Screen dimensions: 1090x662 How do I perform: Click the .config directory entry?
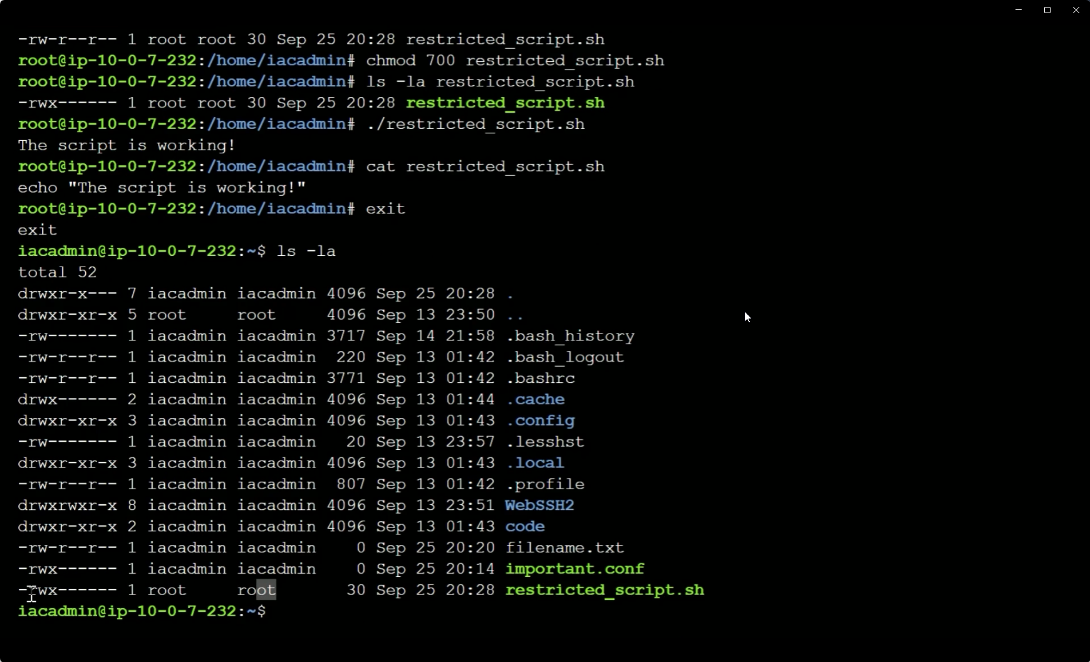(542, 420)
